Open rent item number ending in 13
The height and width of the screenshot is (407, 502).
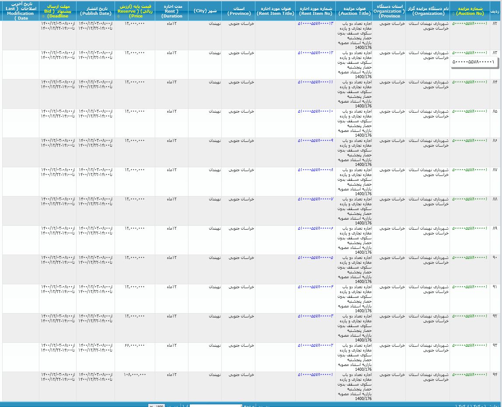(315, 23)
